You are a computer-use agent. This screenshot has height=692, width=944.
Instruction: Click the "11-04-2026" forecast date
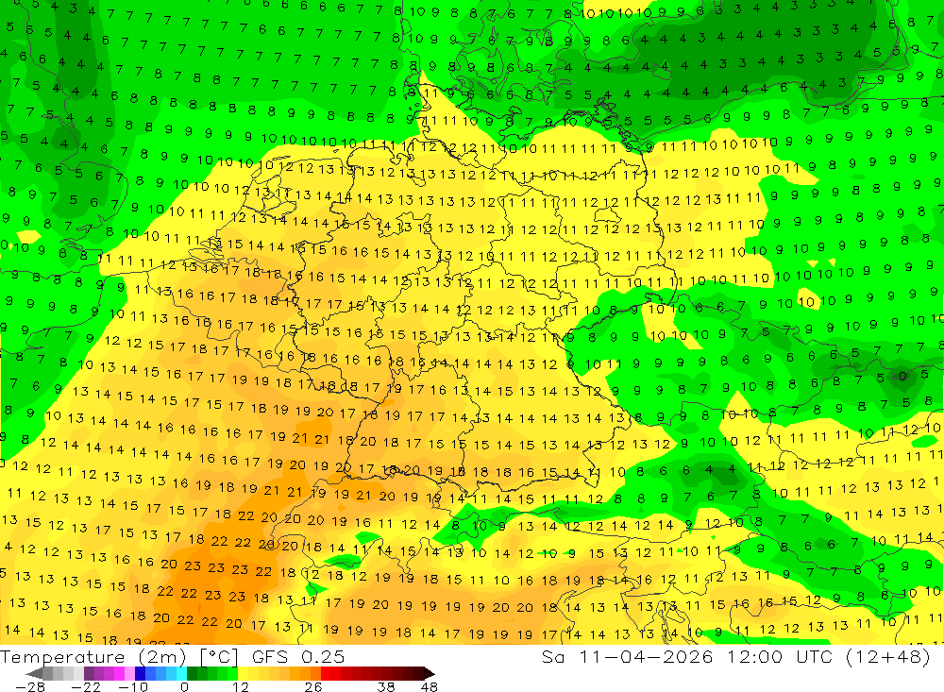point(646,656)
